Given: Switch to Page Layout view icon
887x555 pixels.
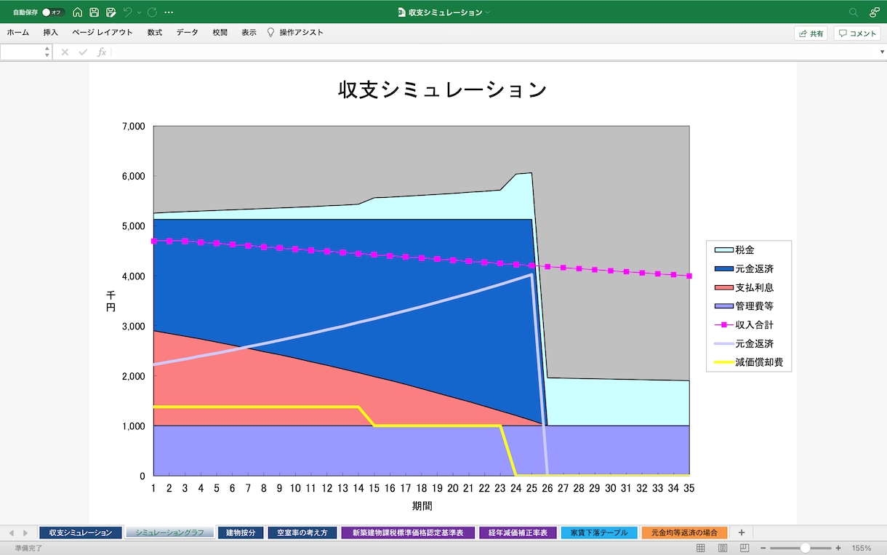Looking at the screenshot, I should 723,548.
